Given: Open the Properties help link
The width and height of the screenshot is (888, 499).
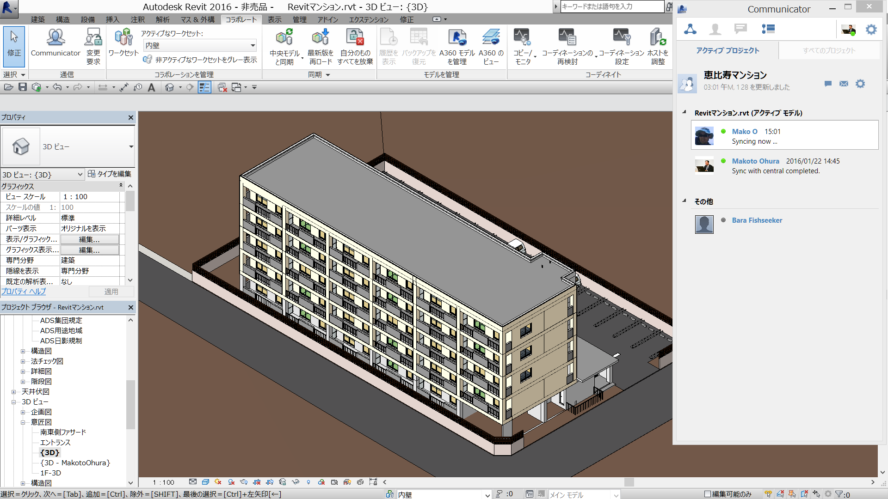Looking at the screenshot, I should coord(24,292).
